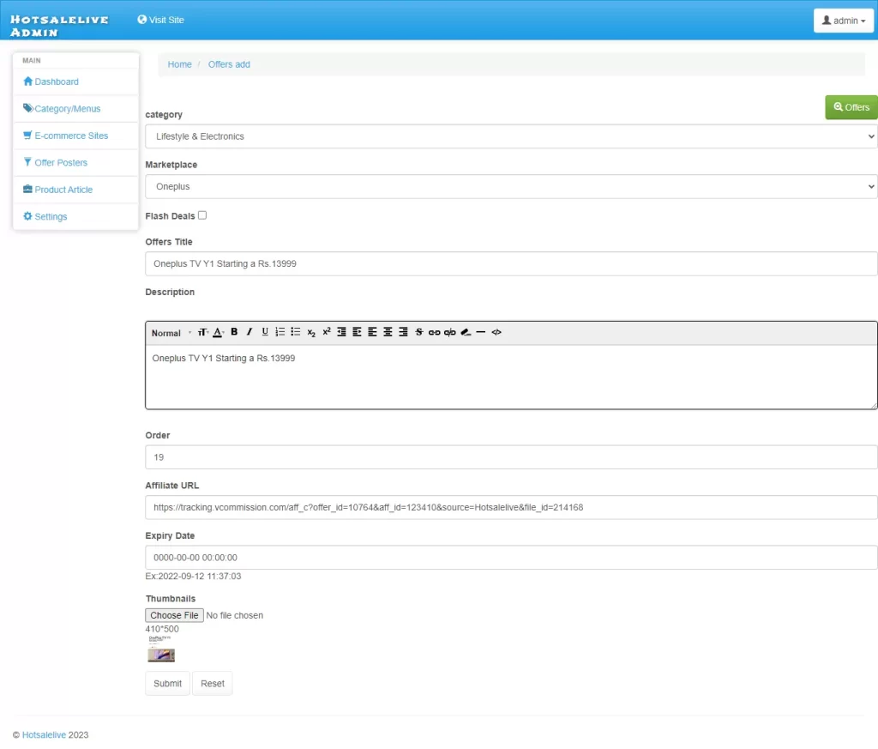Click the indent icon in editor toolbar
This screenshot has height=749, width=878.
(x=357, y=332)
